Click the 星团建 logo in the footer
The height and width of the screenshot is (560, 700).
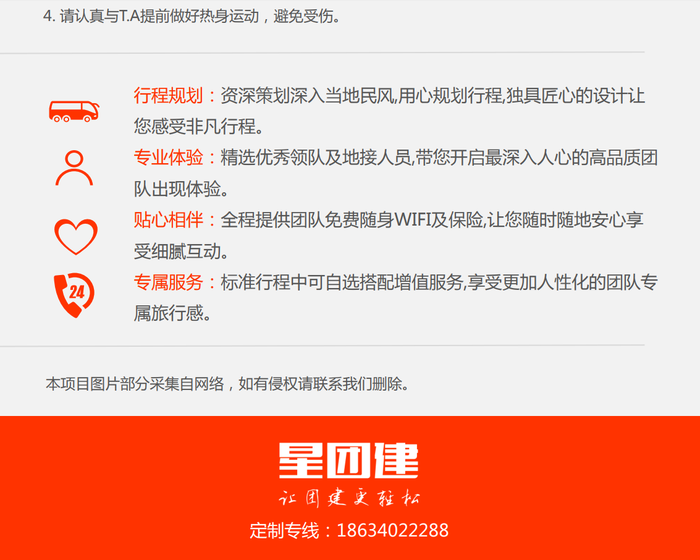(x=349, y=461)
